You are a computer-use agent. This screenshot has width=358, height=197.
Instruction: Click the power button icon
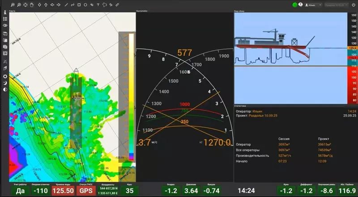353,5
